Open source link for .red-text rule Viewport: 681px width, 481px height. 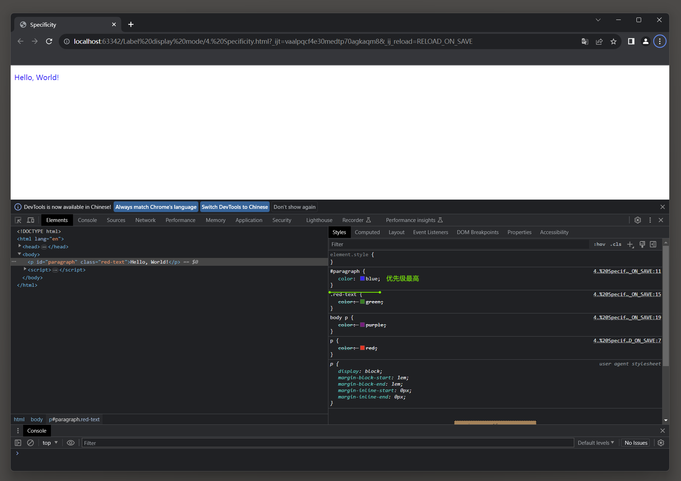click(x=627, y=294)
